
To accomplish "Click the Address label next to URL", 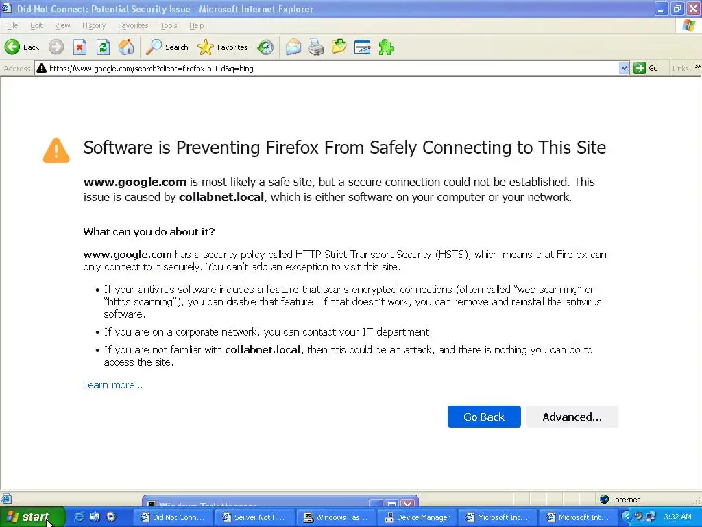I will (x=17, y=69).
